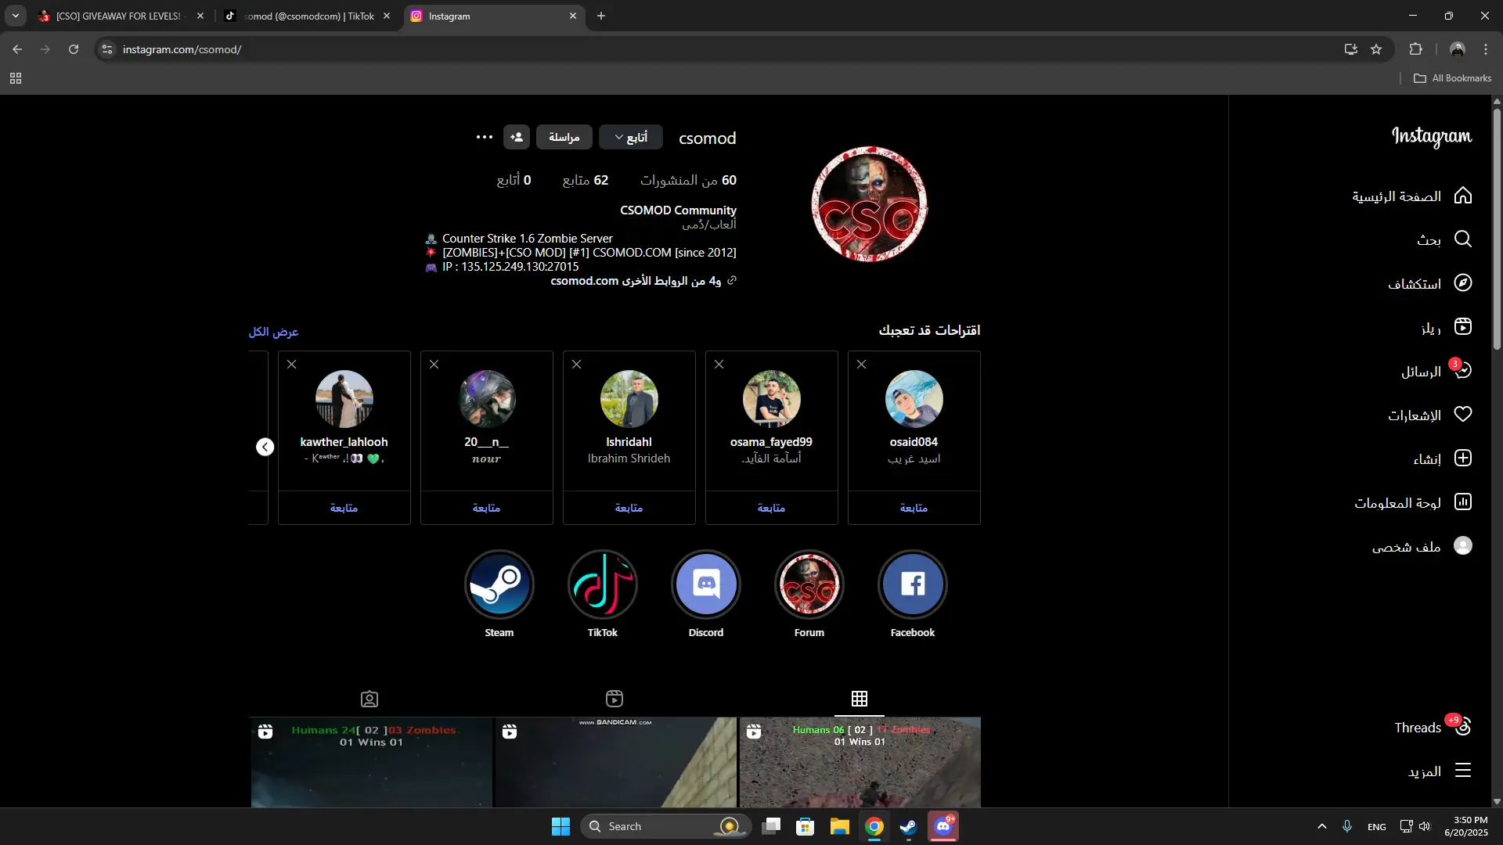This screenshot has width=1503, height=845.
Task: Open the Dashboard chart icon
Action: (1462, 502)
